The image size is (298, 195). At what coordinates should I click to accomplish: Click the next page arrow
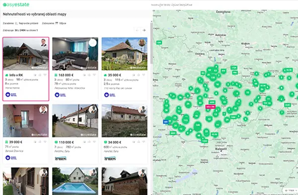coord(144,30)
